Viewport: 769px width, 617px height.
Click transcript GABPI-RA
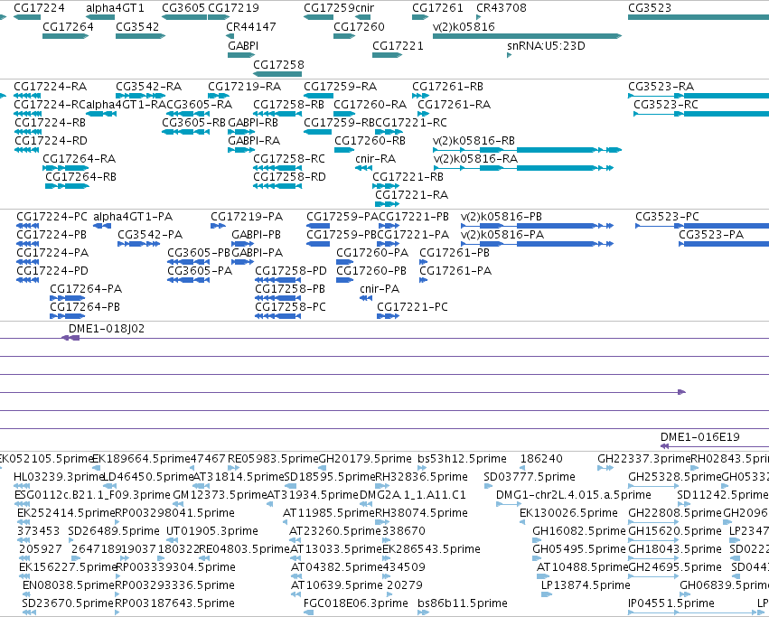(254, 141)
